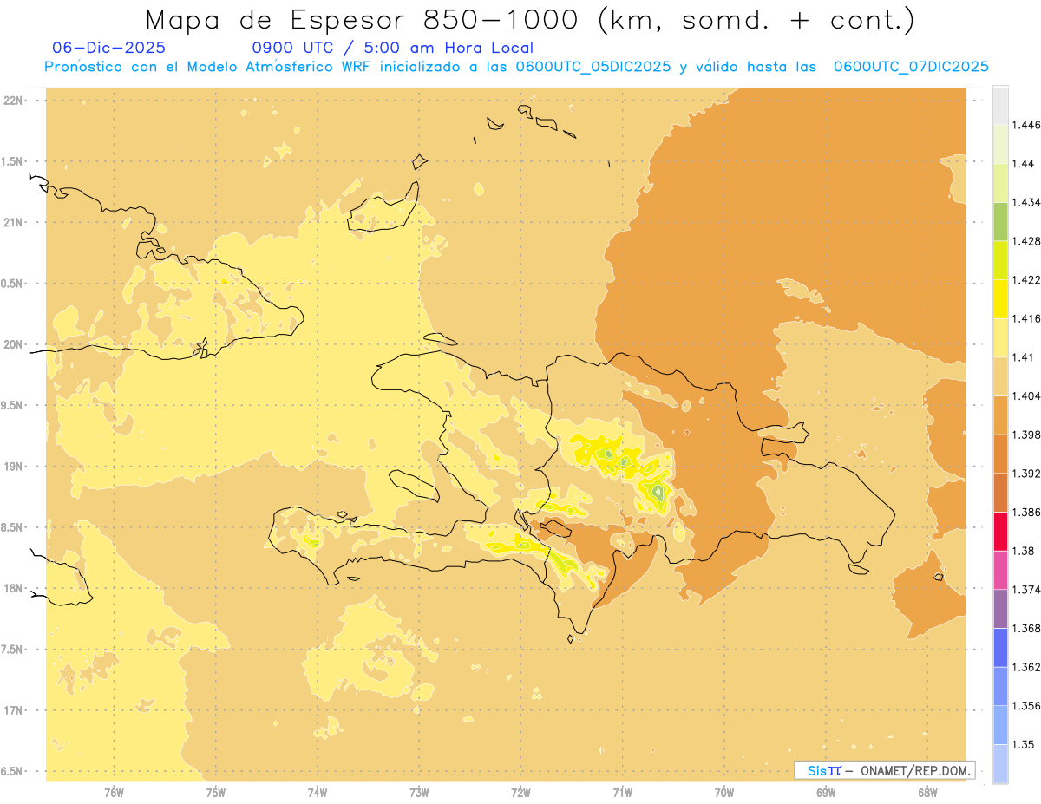
Task: Click the longitude label "74W"
Action: coord(317,794)
